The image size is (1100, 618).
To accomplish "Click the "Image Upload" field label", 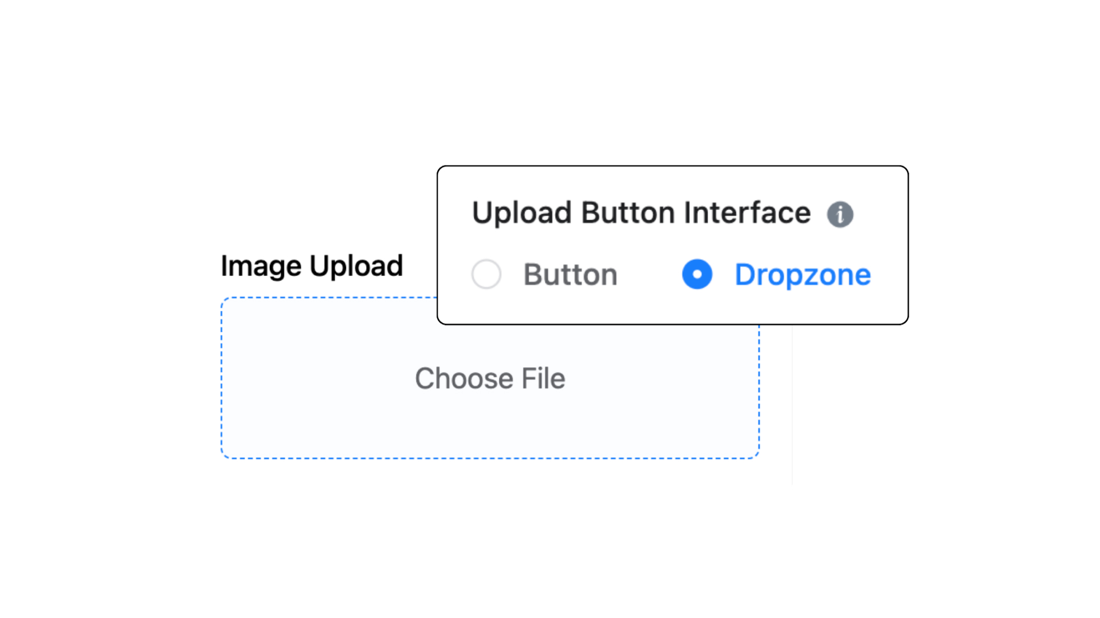I will coord(312,266).
